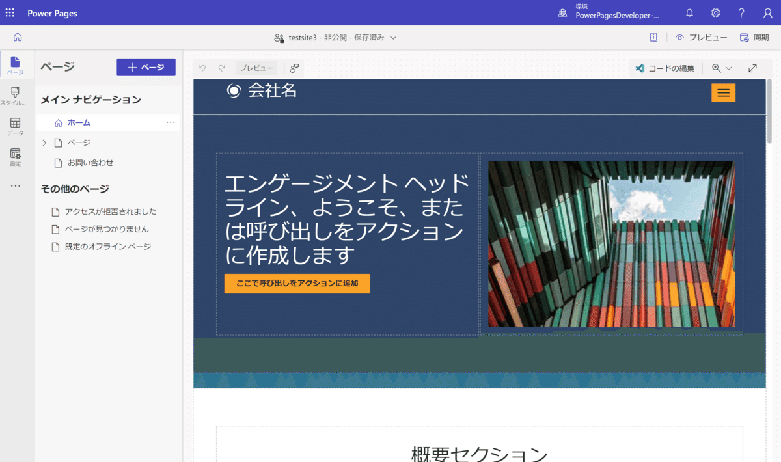Screen dimensions: 781x462
Task: Open the settings gear icon
Action: [x=716, y=13]
